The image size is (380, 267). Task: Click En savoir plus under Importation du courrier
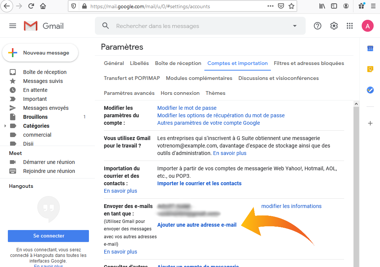coord(120,191)
